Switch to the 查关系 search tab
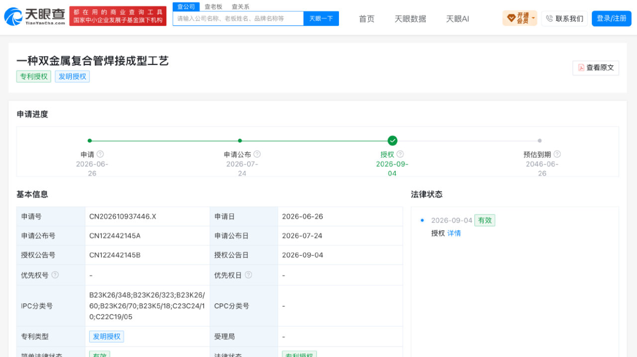The width and height of the screenshot is (637, 357). point(240,6)
